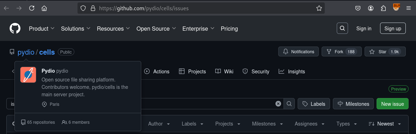416x134 pixels.
Task: Open the Labels filter dropdown
Action: coord(192,124)
